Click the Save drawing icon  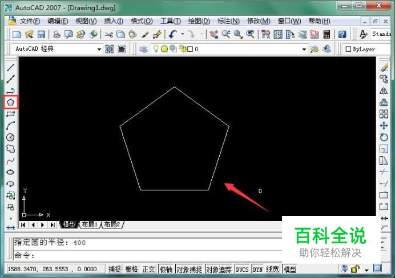click(x=41, y=34)
